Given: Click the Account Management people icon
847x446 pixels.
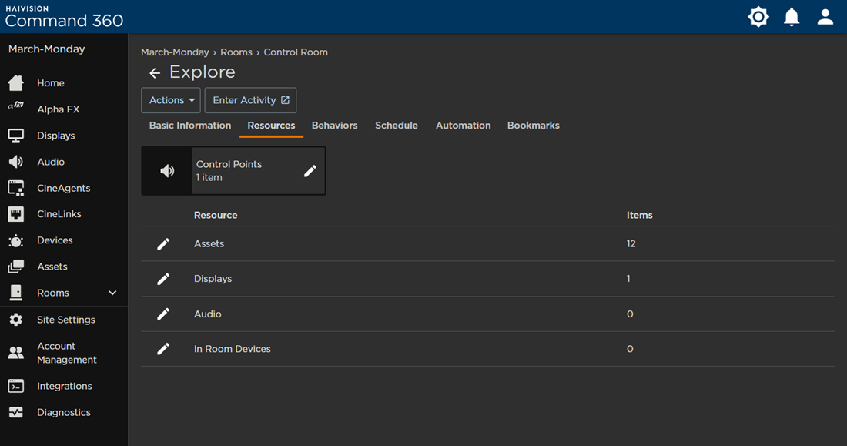Looking at the screenshot, I should click(x=15, y=353).
